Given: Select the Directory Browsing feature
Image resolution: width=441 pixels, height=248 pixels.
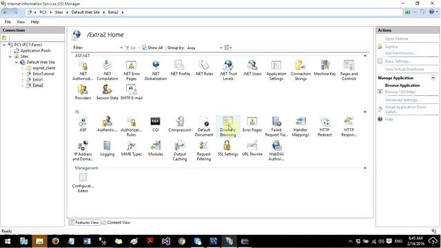Looking at the screenshot, I should click(x=228, y=127).
